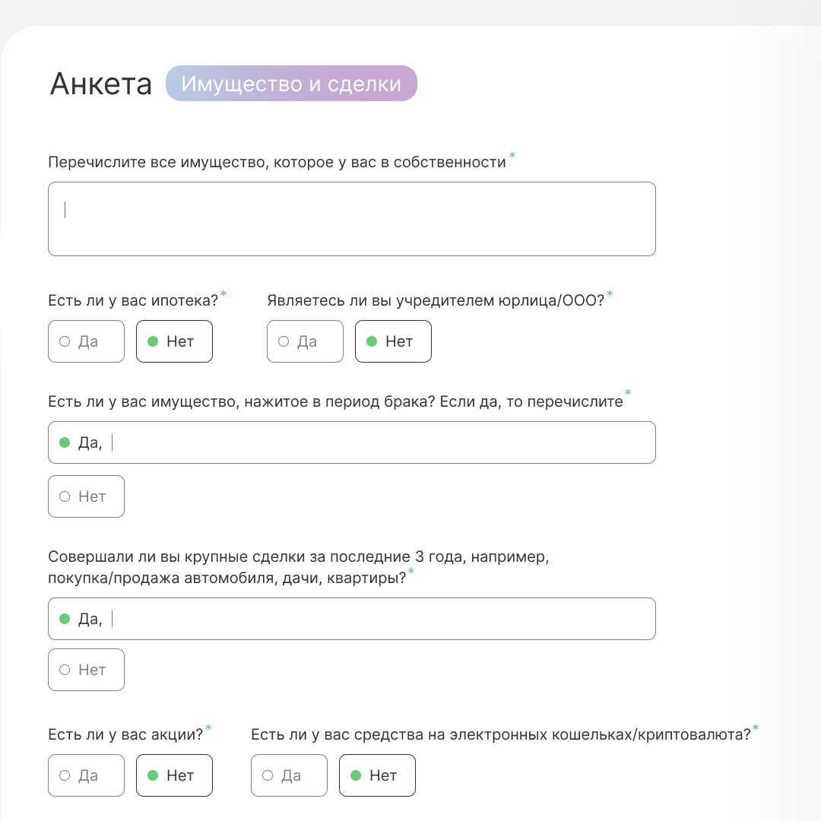
Task: Select 'Нет' for property acquired during marriage
Action: pos(86,496)
